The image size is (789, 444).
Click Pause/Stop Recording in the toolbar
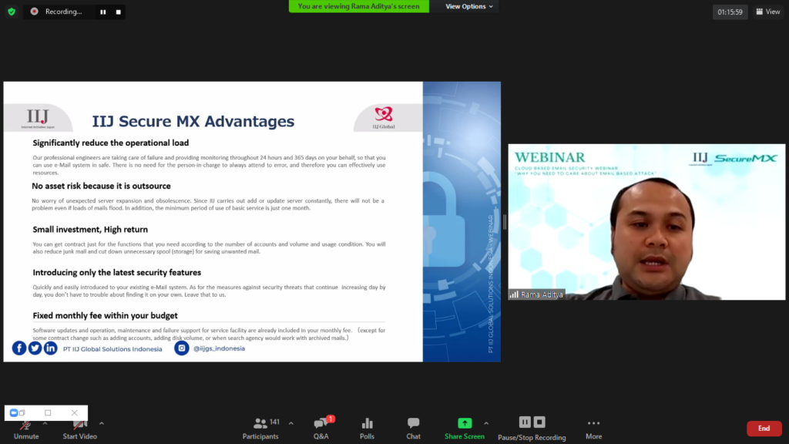click(532, 428)
